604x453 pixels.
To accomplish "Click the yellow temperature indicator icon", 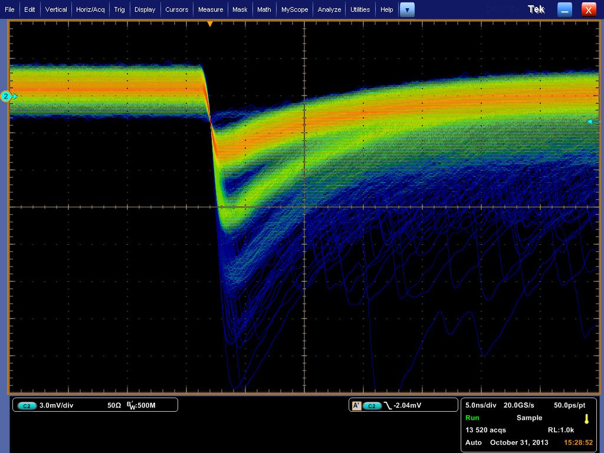I will (586, 419).
